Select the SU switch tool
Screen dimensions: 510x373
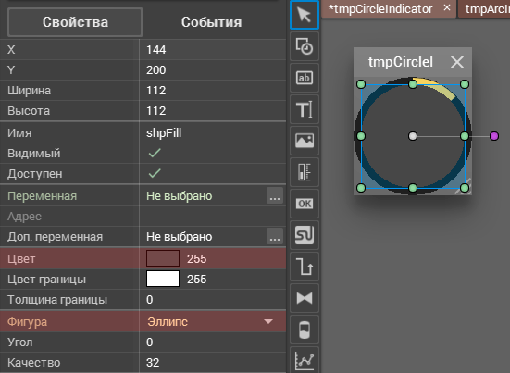coord(305,235)
